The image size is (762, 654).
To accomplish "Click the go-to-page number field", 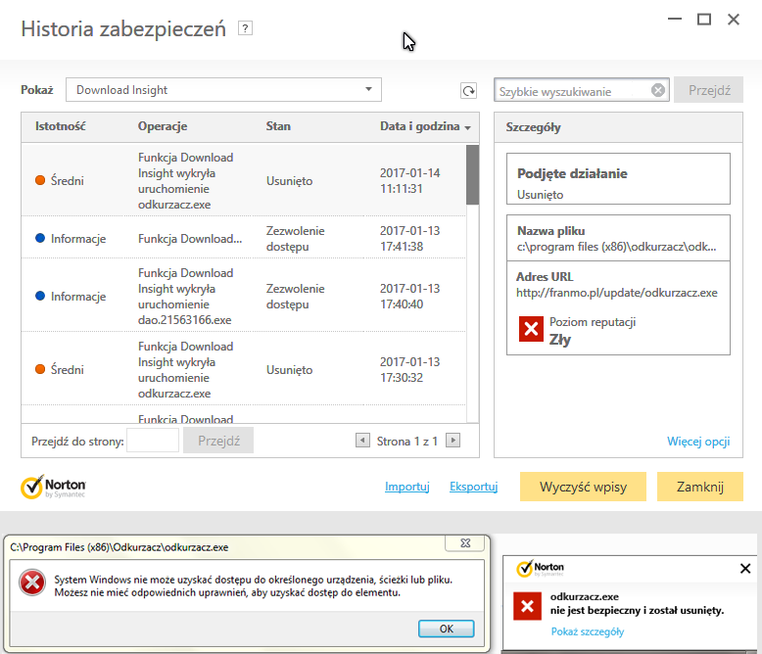I will [153, 441].
